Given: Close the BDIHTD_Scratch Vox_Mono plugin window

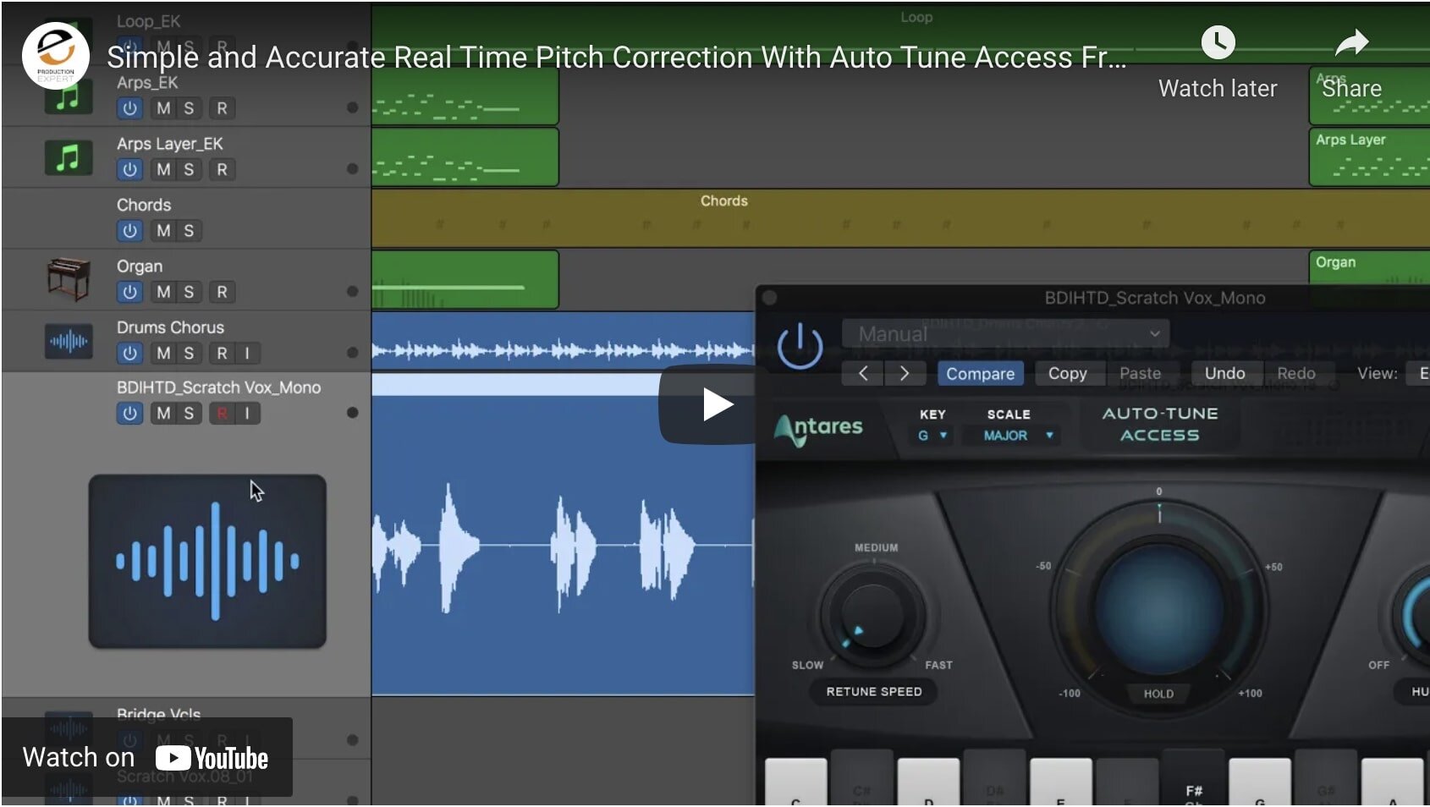Looking at the screenshot, I should pos(770,298).
